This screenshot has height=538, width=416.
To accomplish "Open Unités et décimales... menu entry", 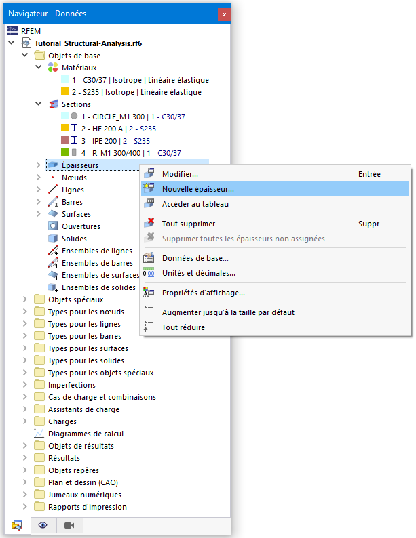I will click(x=275, y=273).
